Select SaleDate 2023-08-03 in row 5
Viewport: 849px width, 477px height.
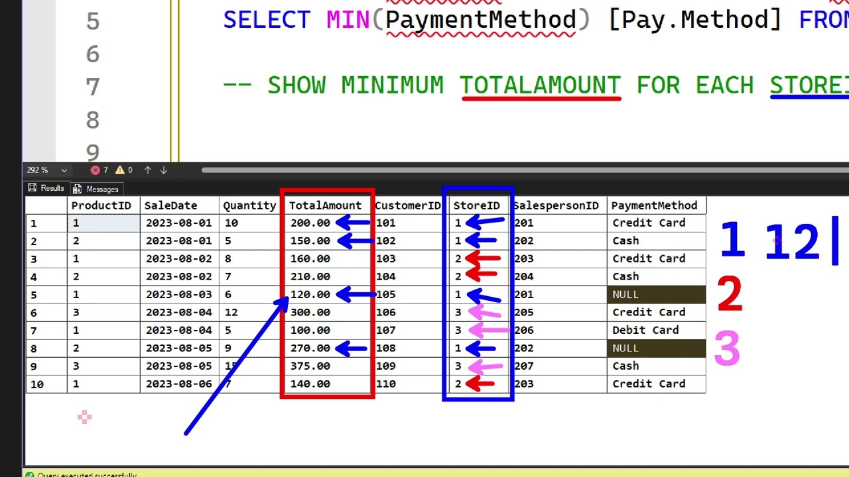tap(179, 295)
